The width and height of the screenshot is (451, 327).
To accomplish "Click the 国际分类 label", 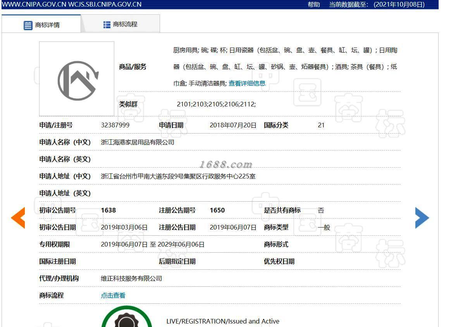I will click(276, 125).
